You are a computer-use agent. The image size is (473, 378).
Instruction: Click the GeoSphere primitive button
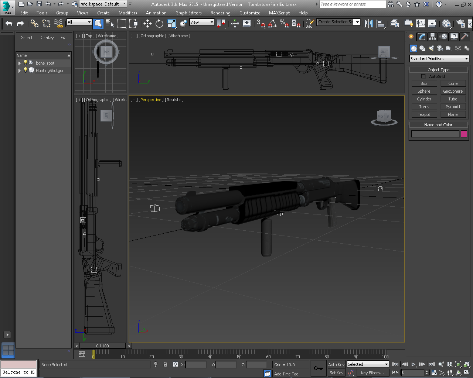453,91
